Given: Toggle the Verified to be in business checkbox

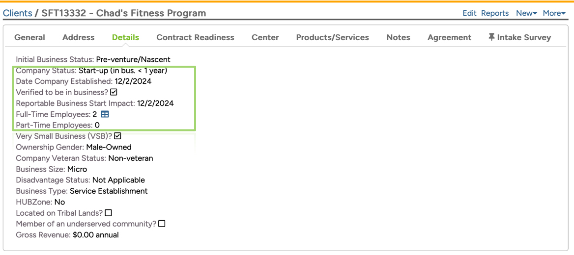Looking at the screenshot, I should pos(114,92).
